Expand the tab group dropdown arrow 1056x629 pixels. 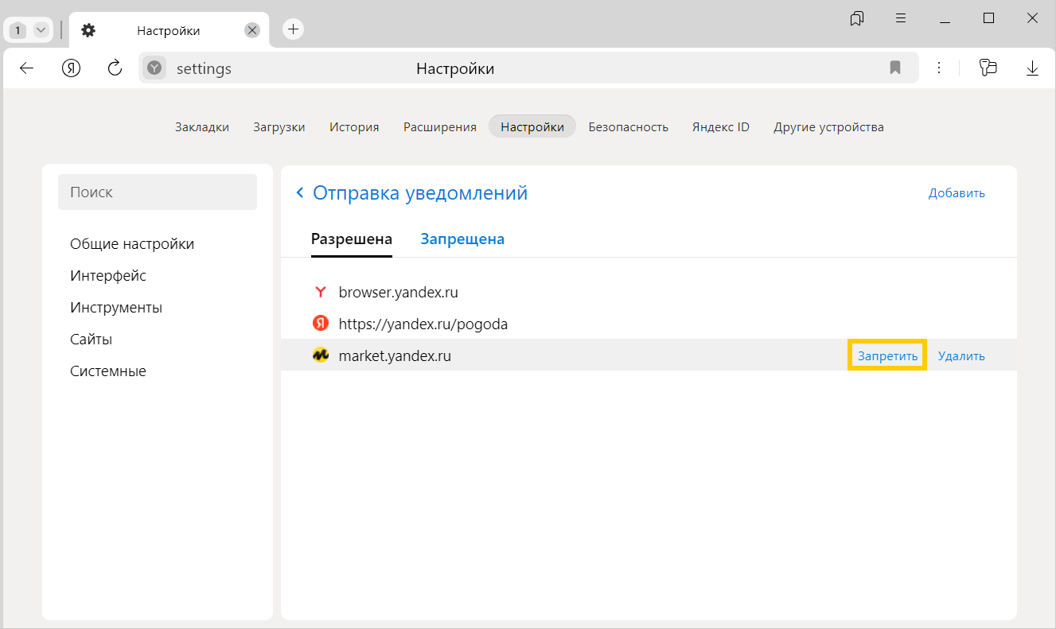(41, 30)
